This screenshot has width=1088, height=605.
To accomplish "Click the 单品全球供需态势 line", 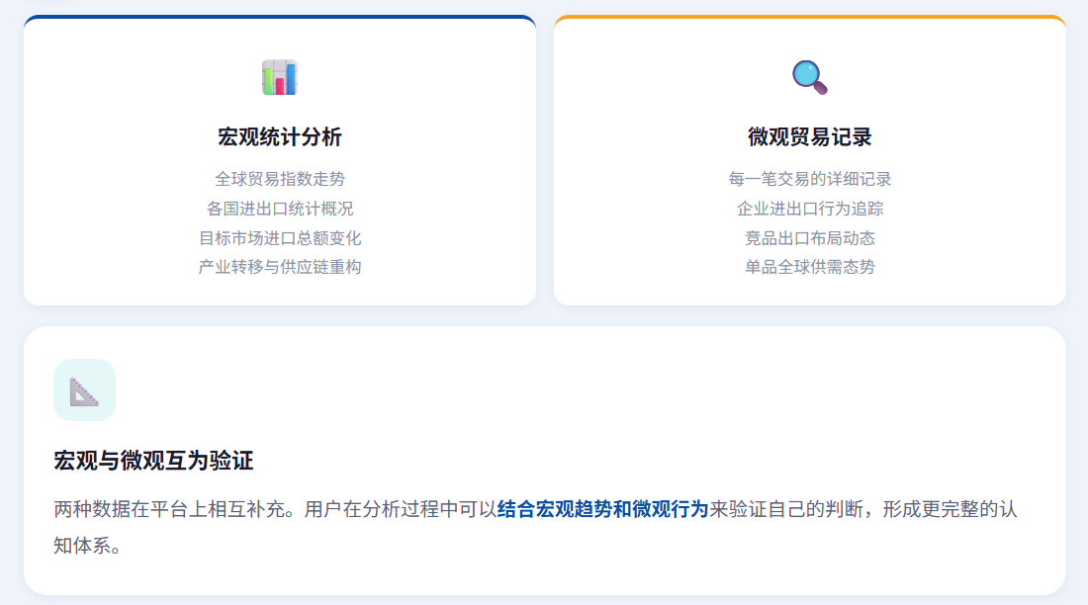I will click(810, 267).
